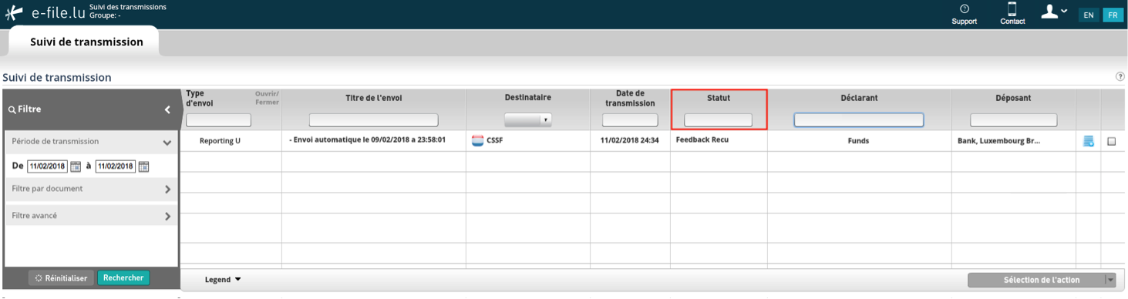Click the Statut filter field
The image size is (1128, 299).
tap(718, 120)
